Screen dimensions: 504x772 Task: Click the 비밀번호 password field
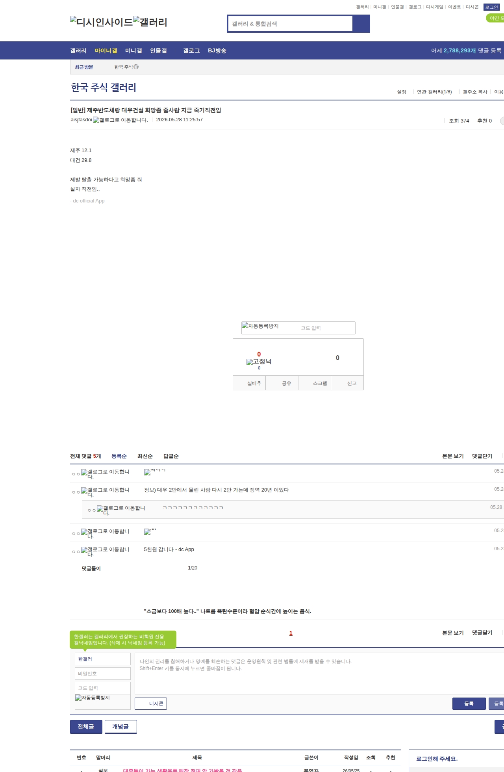[x=103, y=674]
